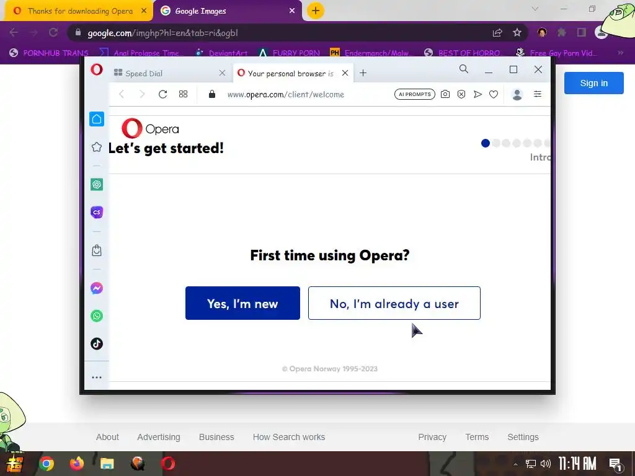The height and width of the screenshot is (476, 635).
Task: Close 'Thanks for downloading Opera' Chrome tab
Action: (x=144, y=11)
